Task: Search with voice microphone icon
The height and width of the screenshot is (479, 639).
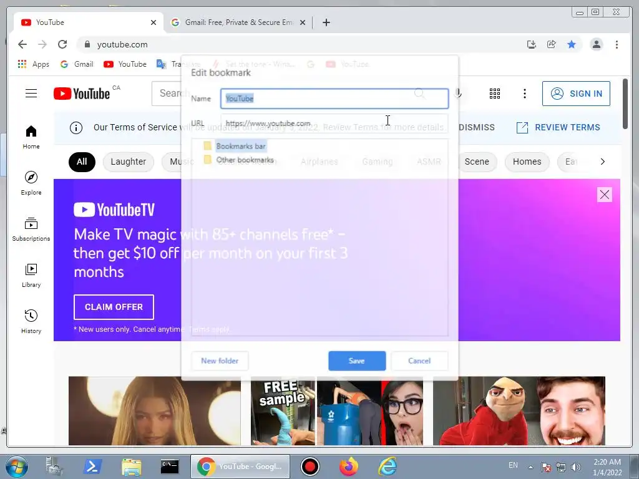Action: [459, 94]
